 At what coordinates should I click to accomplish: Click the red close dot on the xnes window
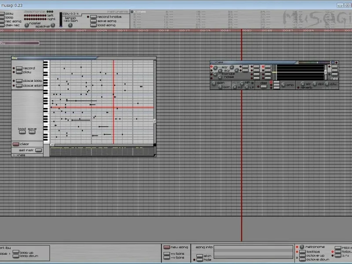click(336, 62)
